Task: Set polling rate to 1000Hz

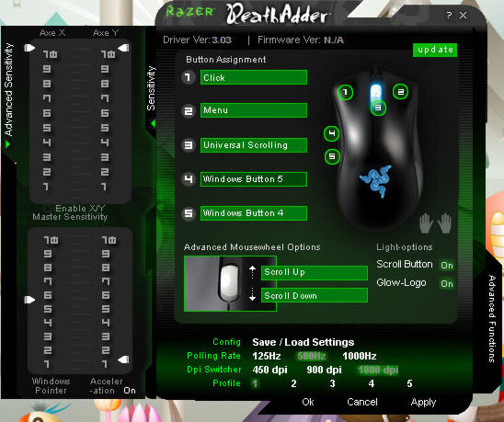Action: (x=359, y=356)
